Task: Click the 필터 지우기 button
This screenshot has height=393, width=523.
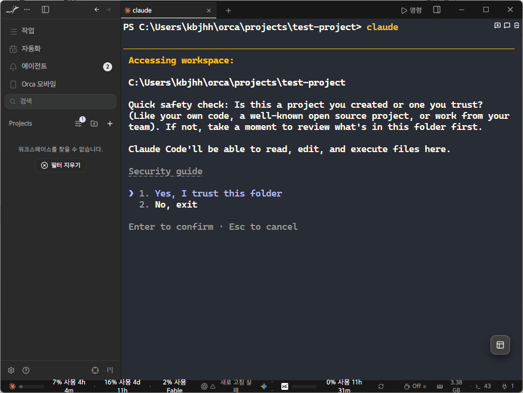Action: (x=60, y=165)
